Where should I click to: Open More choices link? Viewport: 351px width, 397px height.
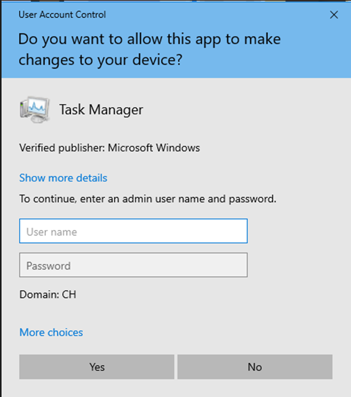(51, 332)
